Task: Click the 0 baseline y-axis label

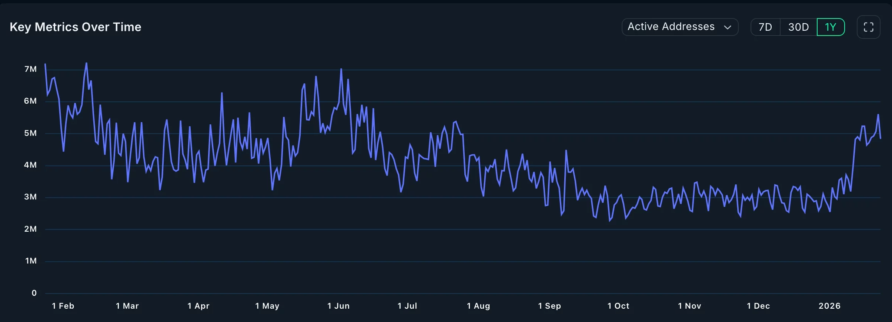Action: [34, 293]
